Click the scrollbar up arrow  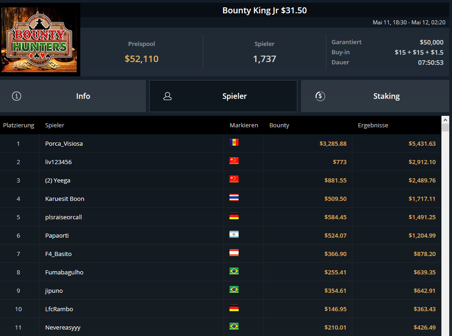[445, 120]
